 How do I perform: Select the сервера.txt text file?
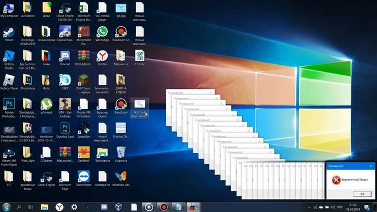pyautogui.click(x=102, y=178)
